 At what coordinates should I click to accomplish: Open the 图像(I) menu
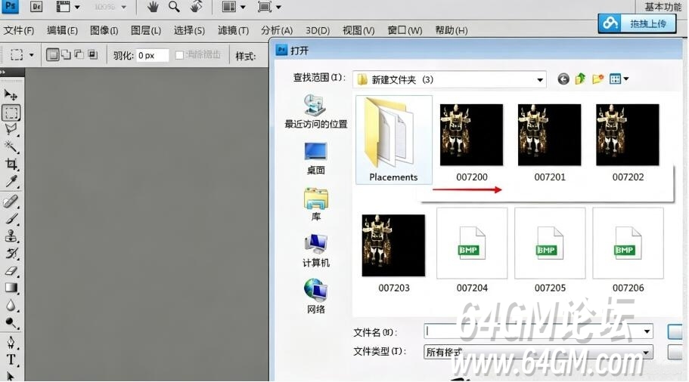(104, 30)
